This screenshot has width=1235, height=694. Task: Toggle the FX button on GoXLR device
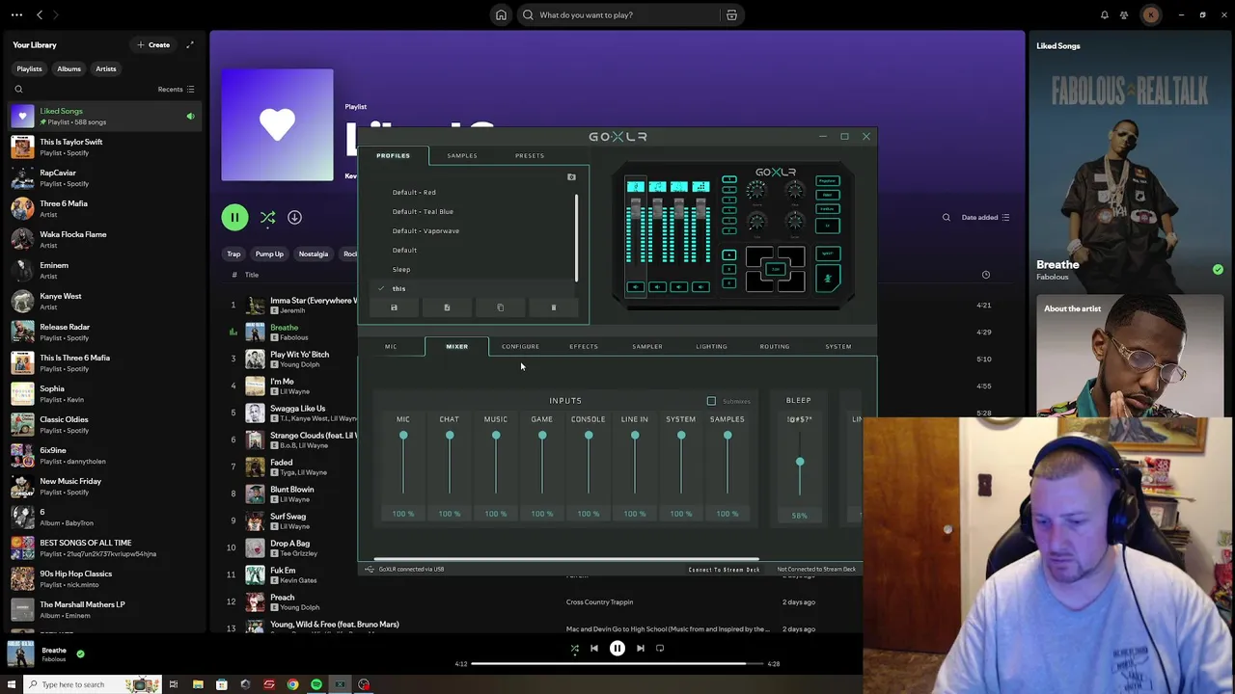coord(828,226)
